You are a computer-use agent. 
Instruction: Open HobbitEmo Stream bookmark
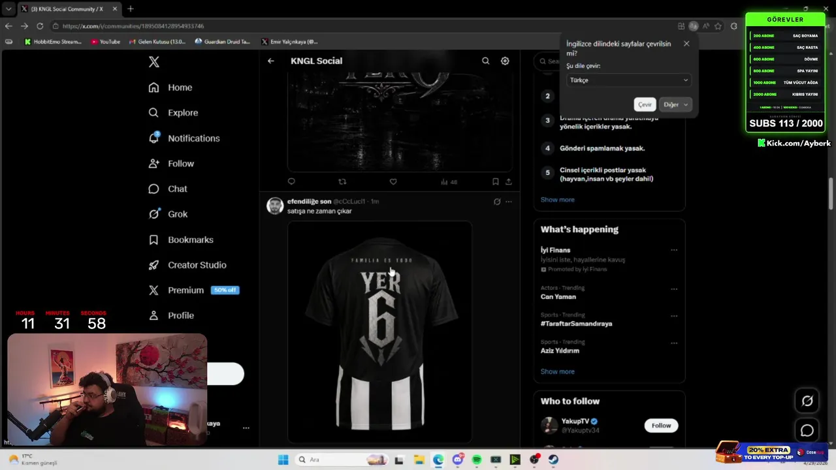[53, 42]
